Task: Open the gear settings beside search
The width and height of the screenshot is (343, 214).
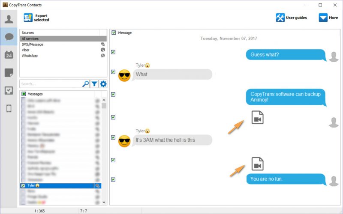Action: tap(103, 84)
